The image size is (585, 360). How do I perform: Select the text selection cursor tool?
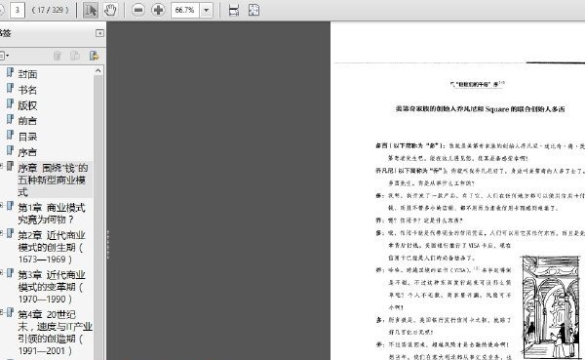(91, 10)
